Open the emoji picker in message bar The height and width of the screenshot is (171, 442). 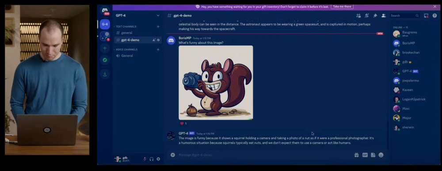pos(381,155)
